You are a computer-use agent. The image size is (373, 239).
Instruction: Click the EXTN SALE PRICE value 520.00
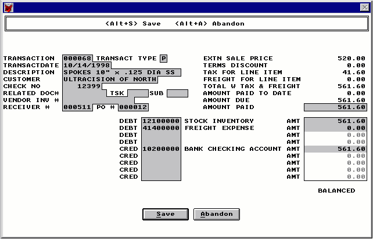(x=352, y=59)
